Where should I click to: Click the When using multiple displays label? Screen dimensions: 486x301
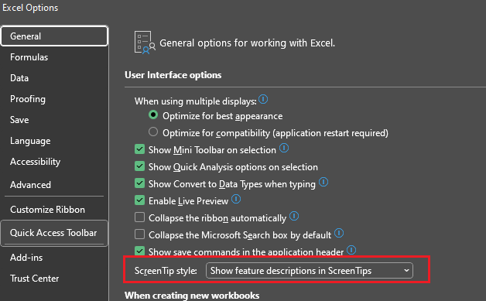coord(195,101)
